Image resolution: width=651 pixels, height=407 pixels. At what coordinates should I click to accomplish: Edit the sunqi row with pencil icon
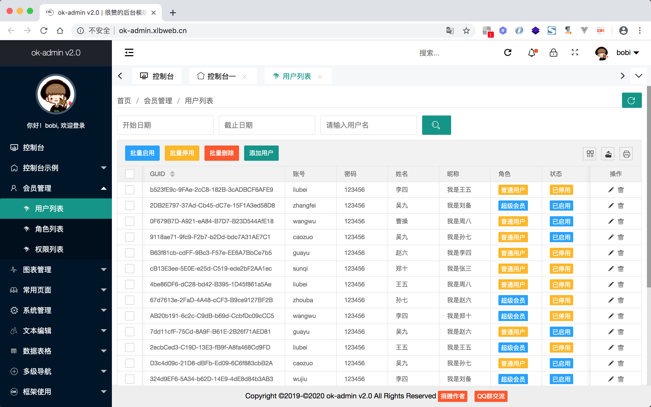611,269
